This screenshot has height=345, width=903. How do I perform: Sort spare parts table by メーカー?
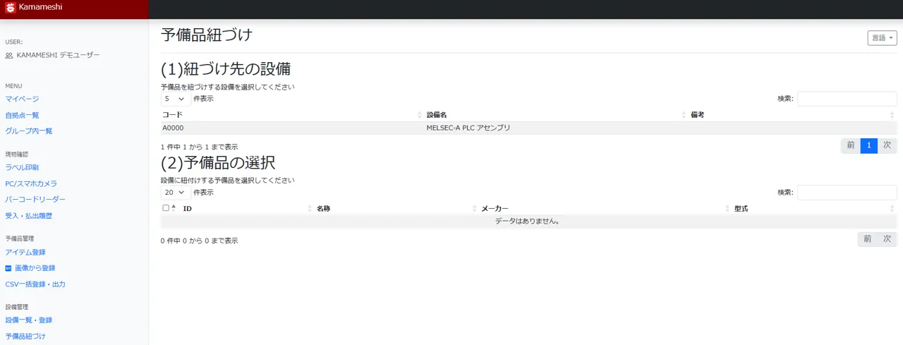[x=605, y=209]
